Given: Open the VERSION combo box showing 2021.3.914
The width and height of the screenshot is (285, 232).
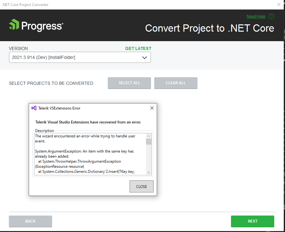Looking at the screenshot, I should point(80,58).
